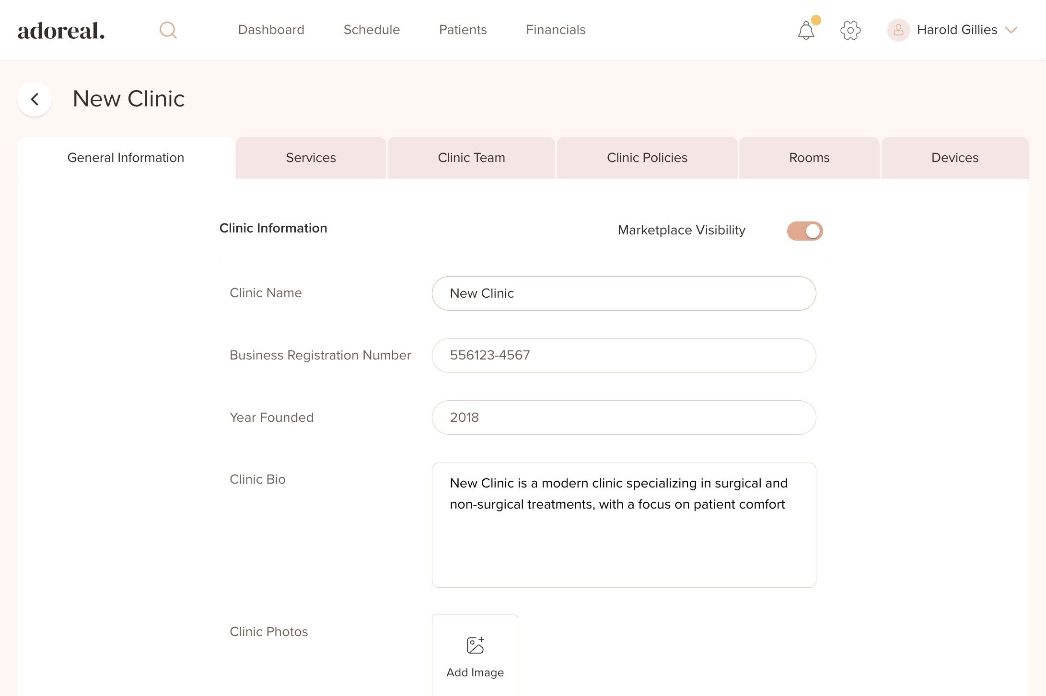Open the notifications bell
The image size is (1046, 696).
(806, 31)
